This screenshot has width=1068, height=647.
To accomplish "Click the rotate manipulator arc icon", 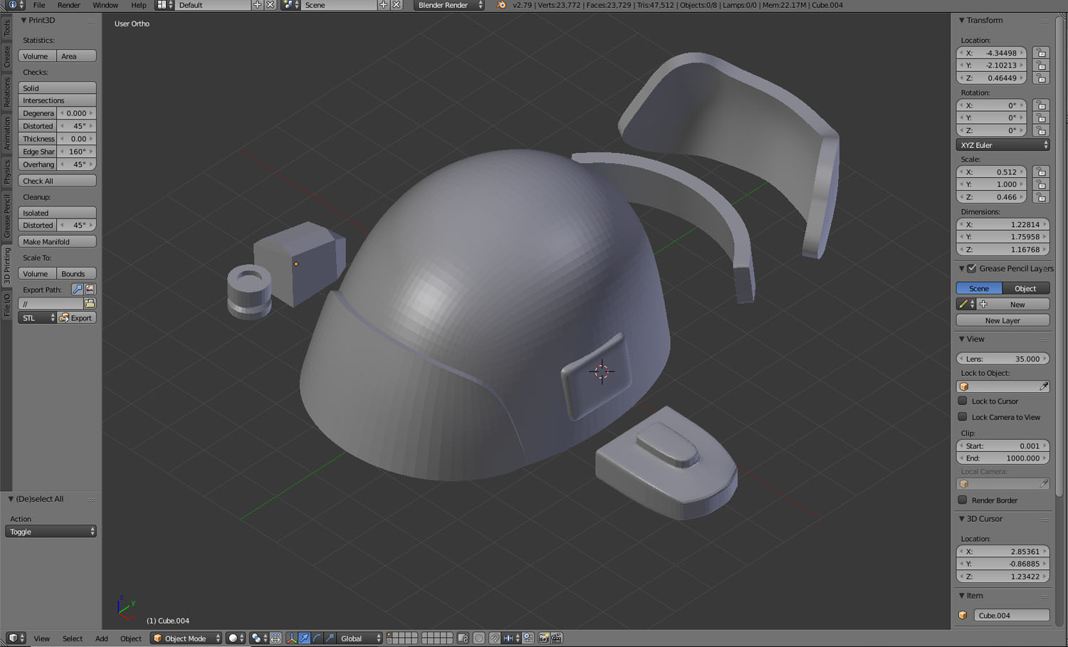I will [x=318, y=638].
